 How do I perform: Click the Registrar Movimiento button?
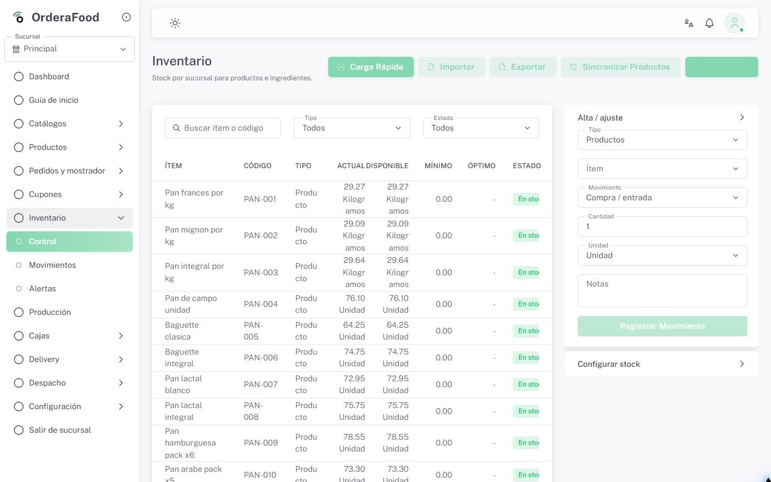point(662,326)
